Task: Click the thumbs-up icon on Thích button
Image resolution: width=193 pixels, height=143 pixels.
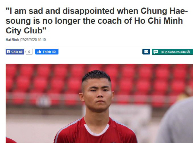Action: 39,52
